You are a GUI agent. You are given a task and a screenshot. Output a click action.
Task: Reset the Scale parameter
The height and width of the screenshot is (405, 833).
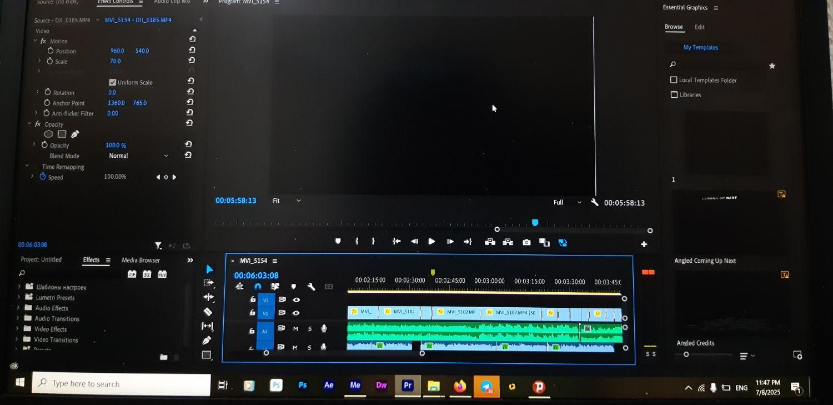click(192, 60)
